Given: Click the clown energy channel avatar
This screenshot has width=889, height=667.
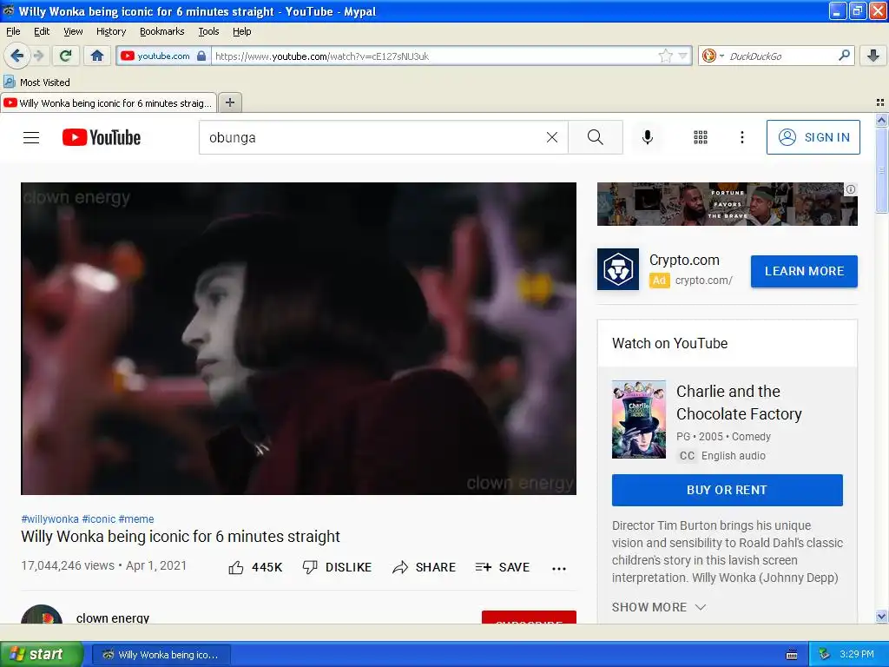Looking at the screenshot, I should point(42,614).
